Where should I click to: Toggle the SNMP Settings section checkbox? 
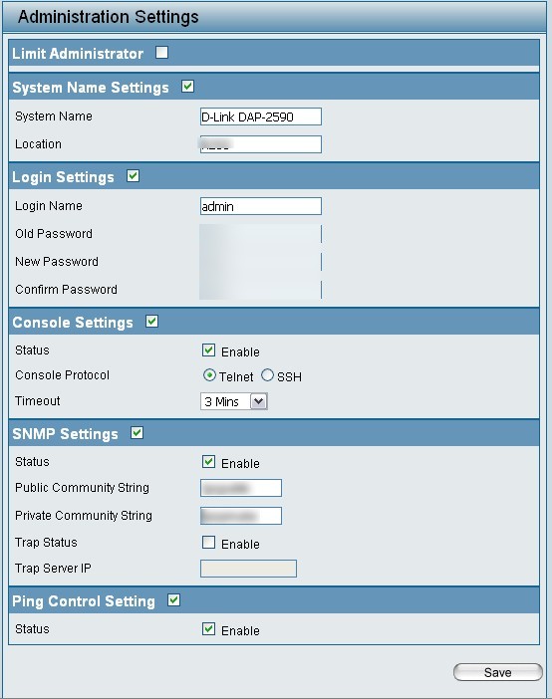[x=137, y=433]
